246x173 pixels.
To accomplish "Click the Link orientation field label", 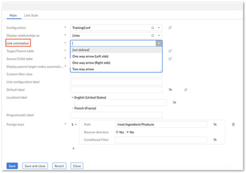I will click(x=18, y=43).
